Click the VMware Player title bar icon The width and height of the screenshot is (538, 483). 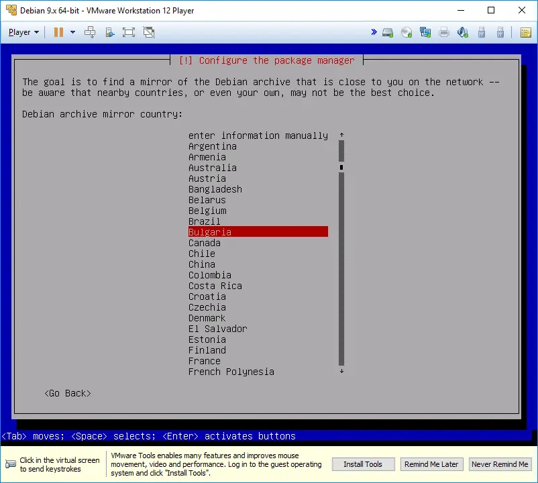(11, 10)
